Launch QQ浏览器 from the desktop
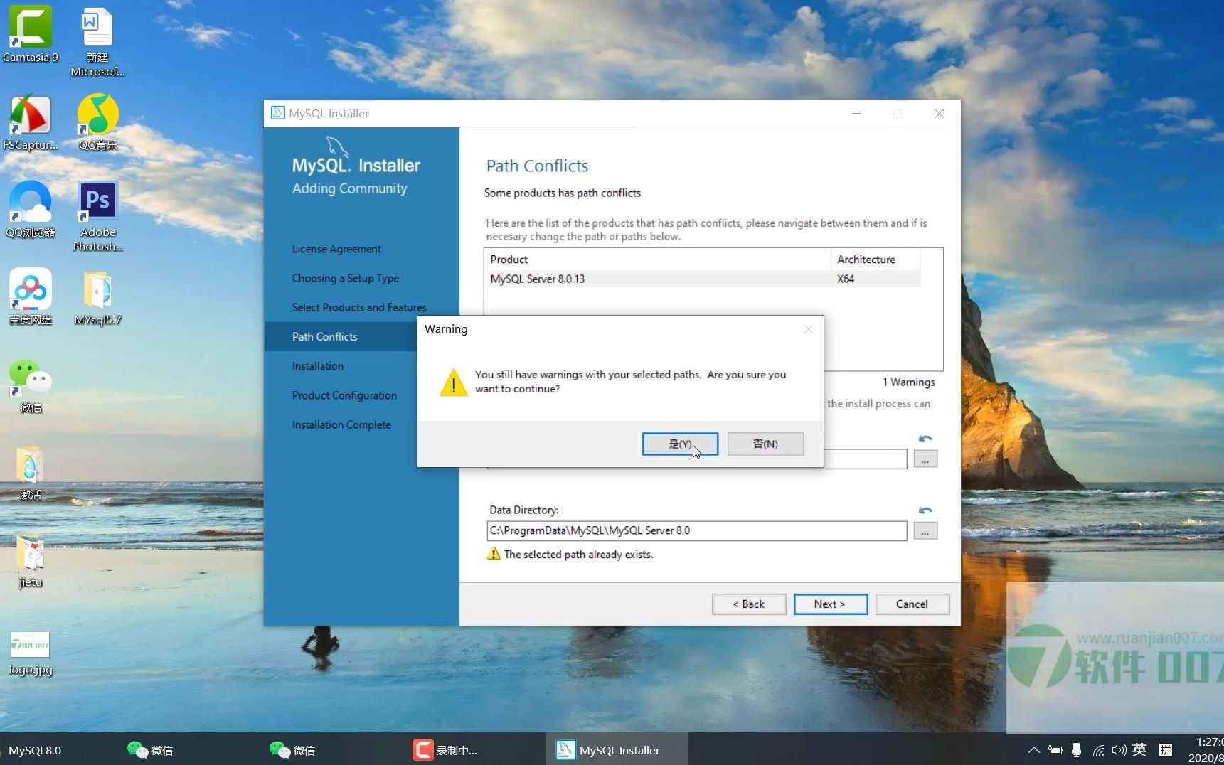The width and height of the screenshot is (1224, 765). pyautogui.click(x=31, y=210)
